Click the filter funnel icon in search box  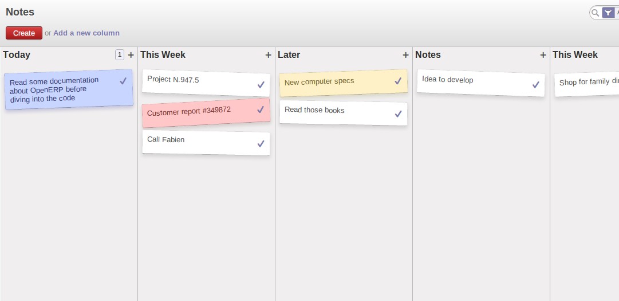click(x=608, y=13)
